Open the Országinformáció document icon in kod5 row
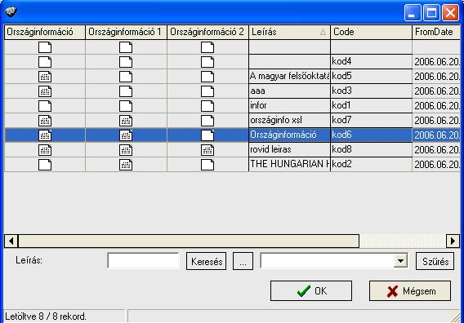This screenshot has height=323, width=464. [45, 77]
